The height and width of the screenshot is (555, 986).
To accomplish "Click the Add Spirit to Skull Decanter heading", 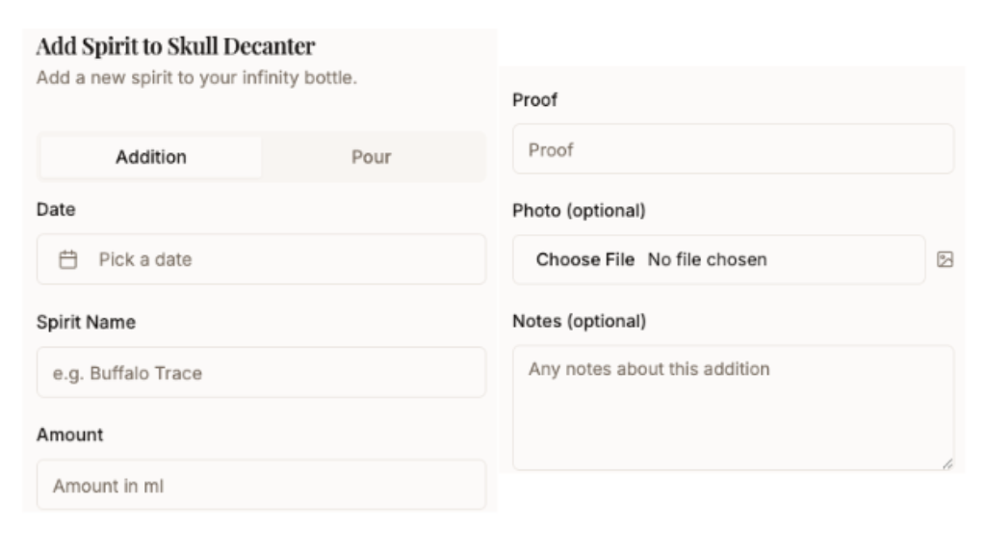I will [175, 46].
